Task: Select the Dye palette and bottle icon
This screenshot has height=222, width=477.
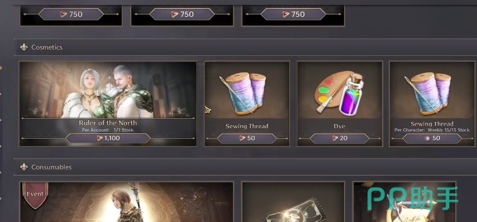Action: tap(339, 93)
